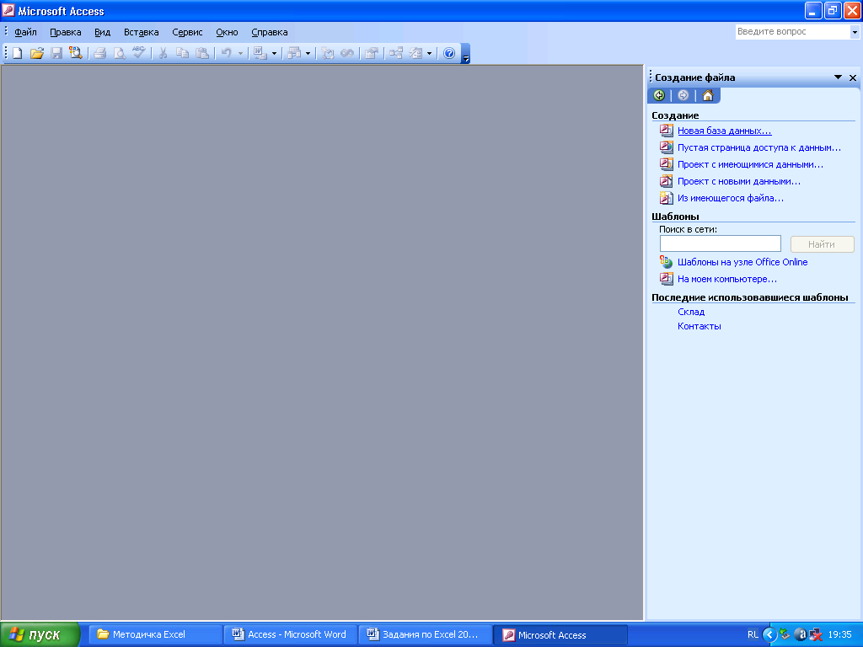This screenshot has height=647, width=863.
Task: Open the Undo history dropdown arrow
Action: coord(240,53)
